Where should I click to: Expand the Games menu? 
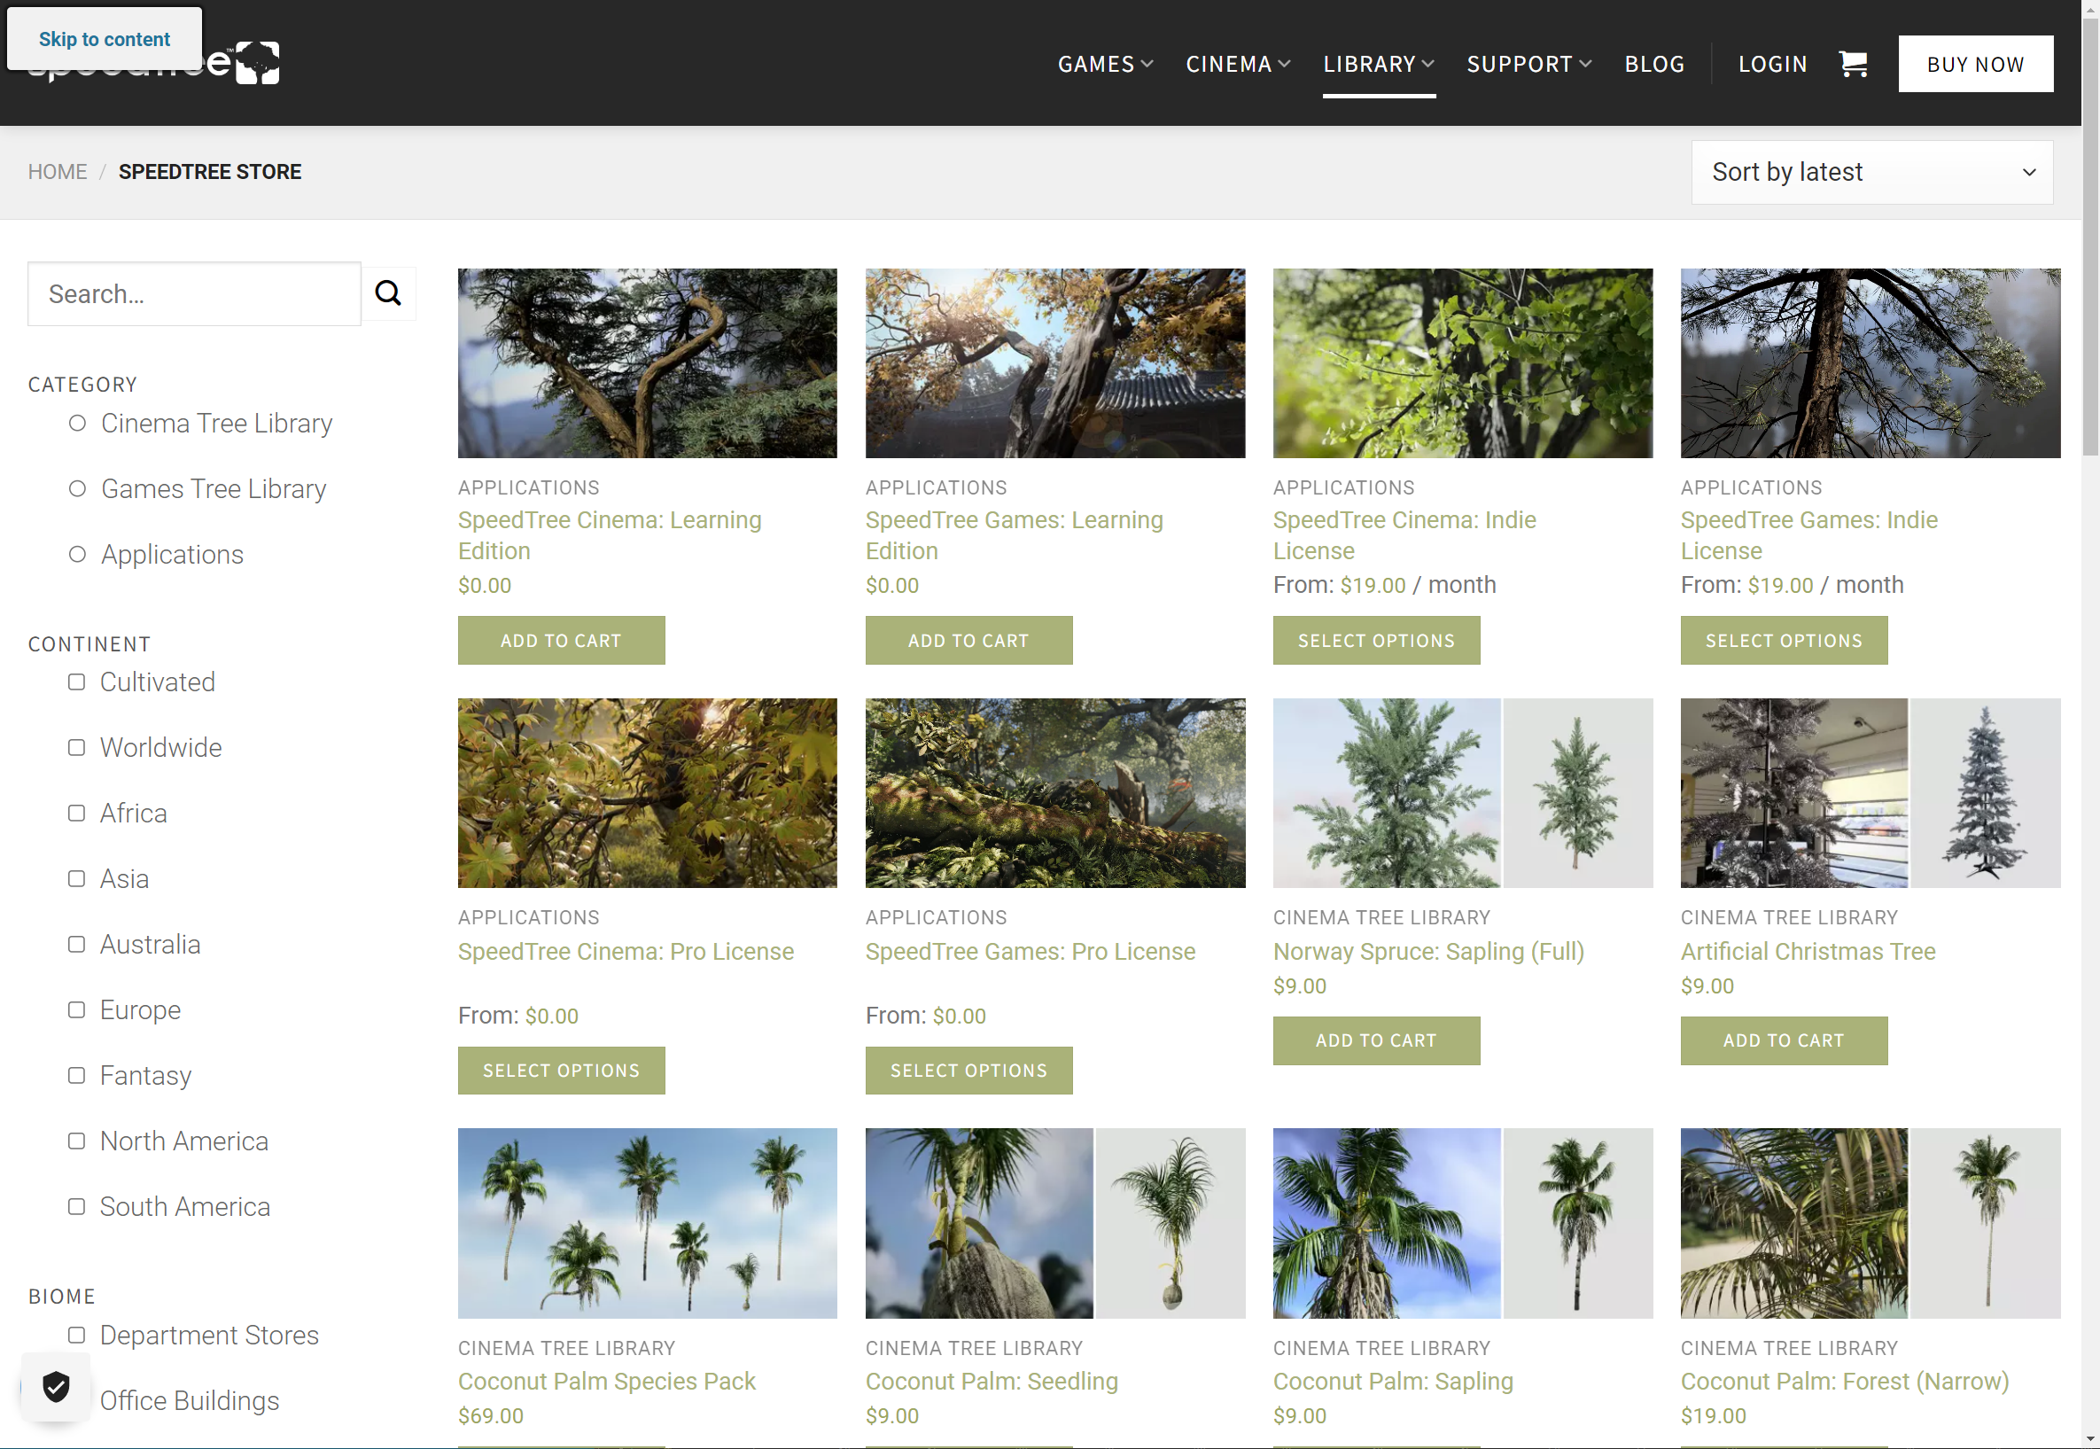pos(1104,65)
